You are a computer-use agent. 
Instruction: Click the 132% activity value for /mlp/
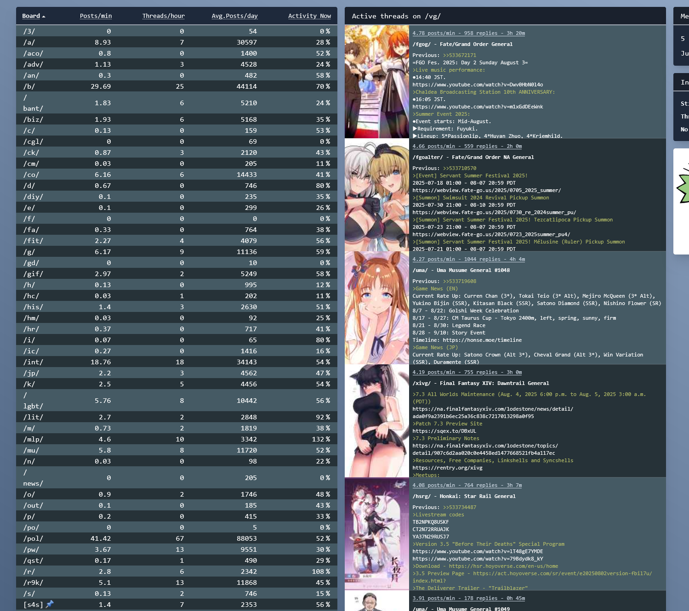321,439
